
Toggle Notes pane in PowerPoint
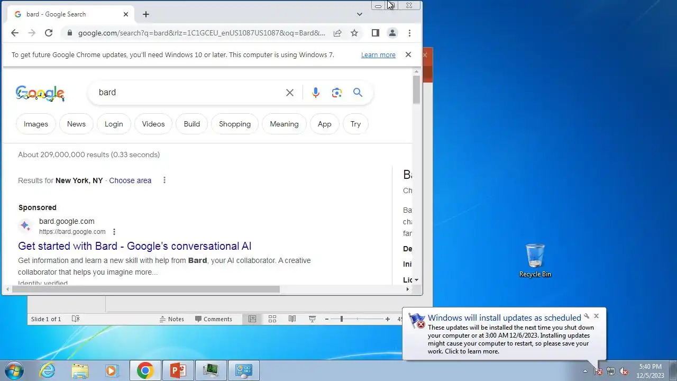pos(172,319)
